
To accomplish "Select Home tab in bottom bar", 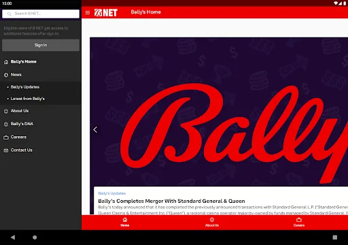I will tap(125, 223).
